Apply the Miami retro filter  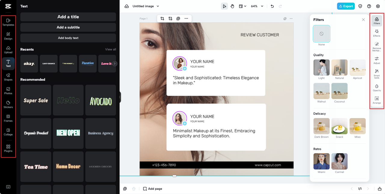tap(322, 161)
